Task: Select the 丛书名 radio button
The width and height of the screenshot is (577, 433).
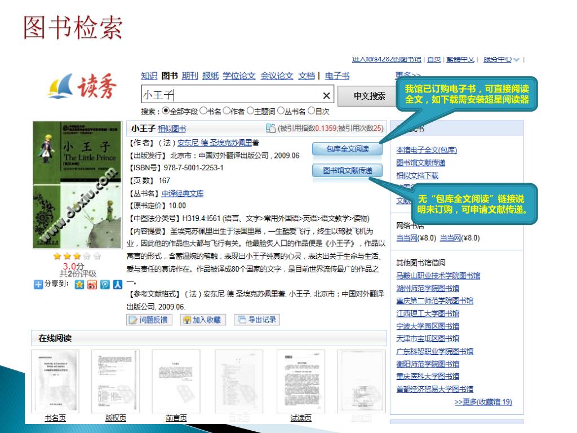Action: [x=281, y=111]
